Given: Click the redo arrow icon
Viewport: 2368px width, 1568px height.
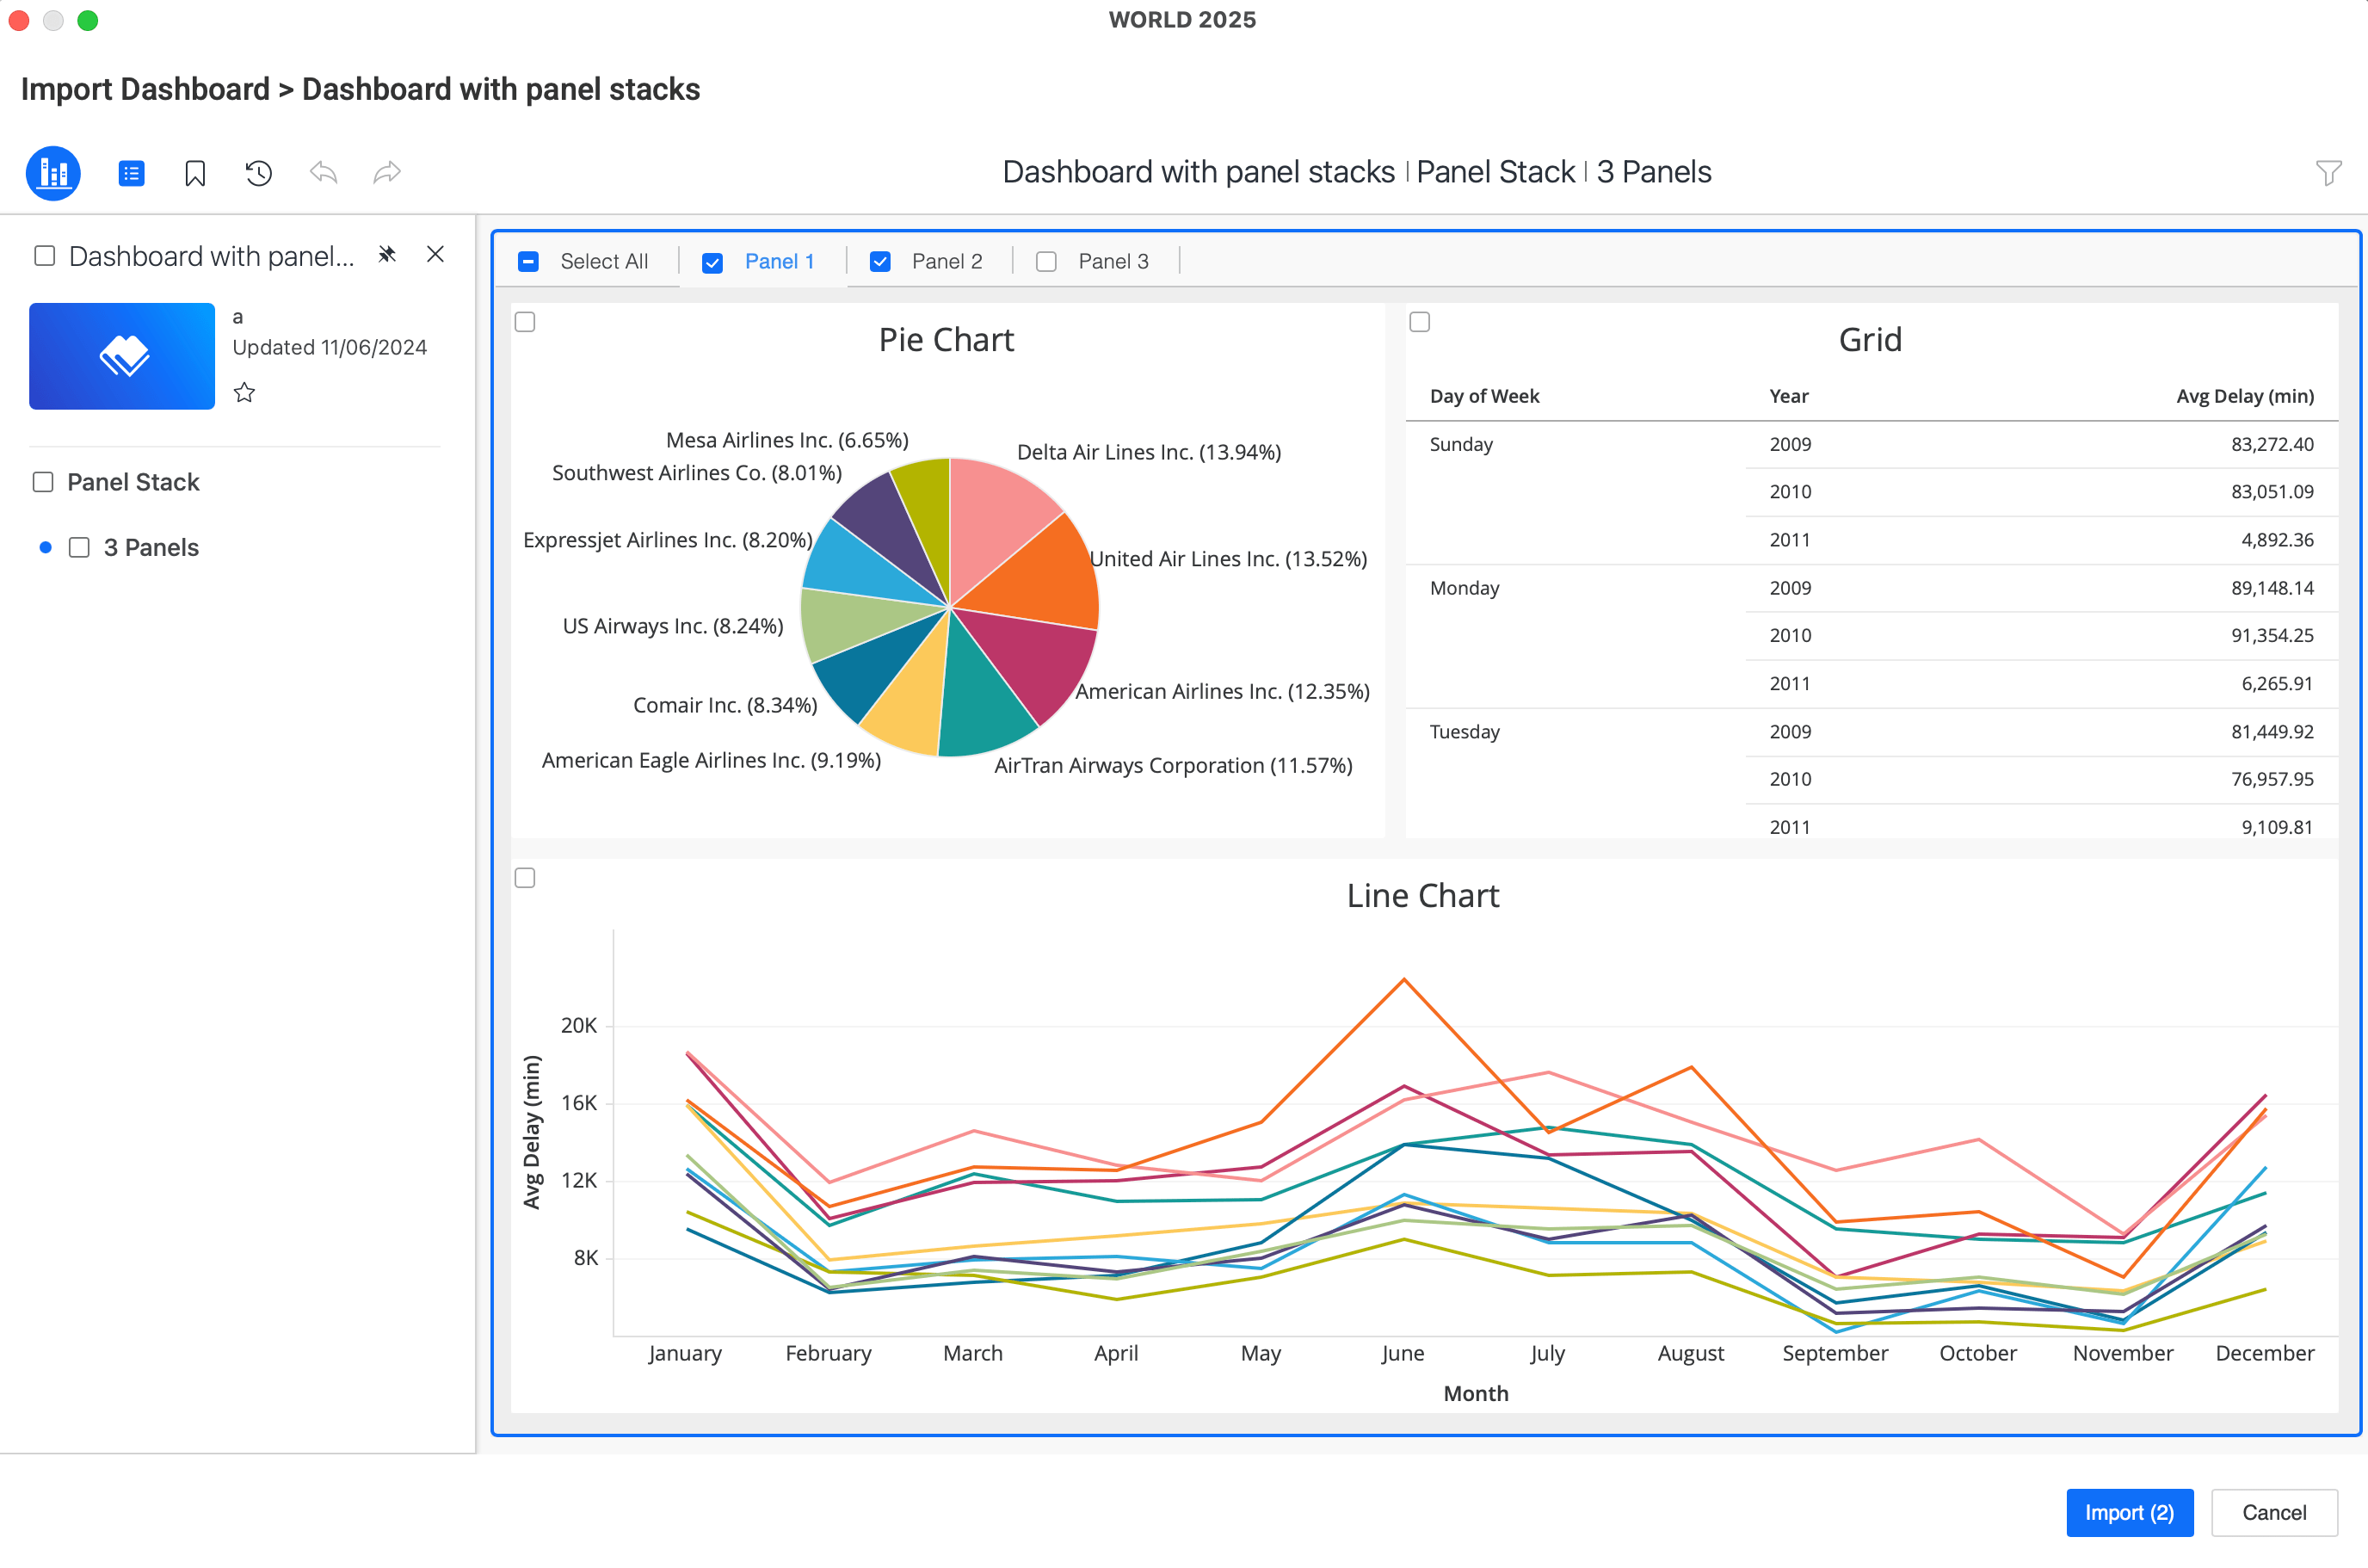Looking at the screenshot, I should (387, 172).
